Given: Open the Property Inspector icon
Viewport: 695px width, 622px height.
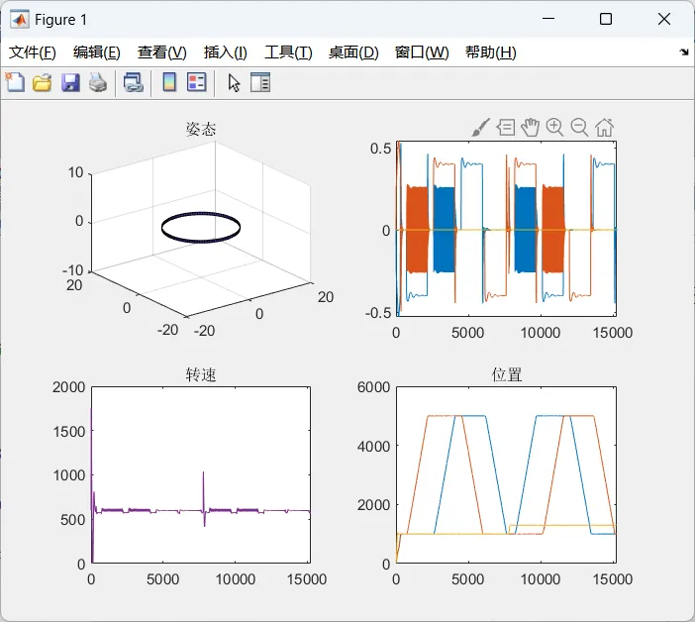Looking at the screenshot, I should [x=260, y=82].
